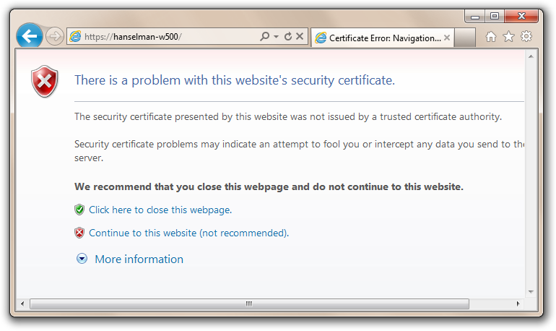Screen dimensions: 556x331
Task: Open a new blank tab
Action: click(x=464, y=38)
